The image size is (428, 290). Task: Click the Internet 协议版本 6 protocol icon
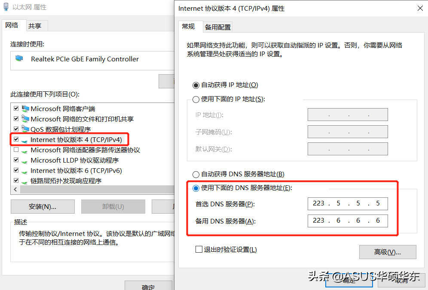point(24,172)
